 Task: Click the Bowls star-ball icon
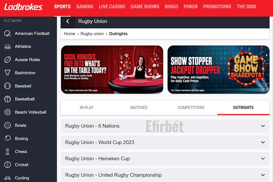8,125
